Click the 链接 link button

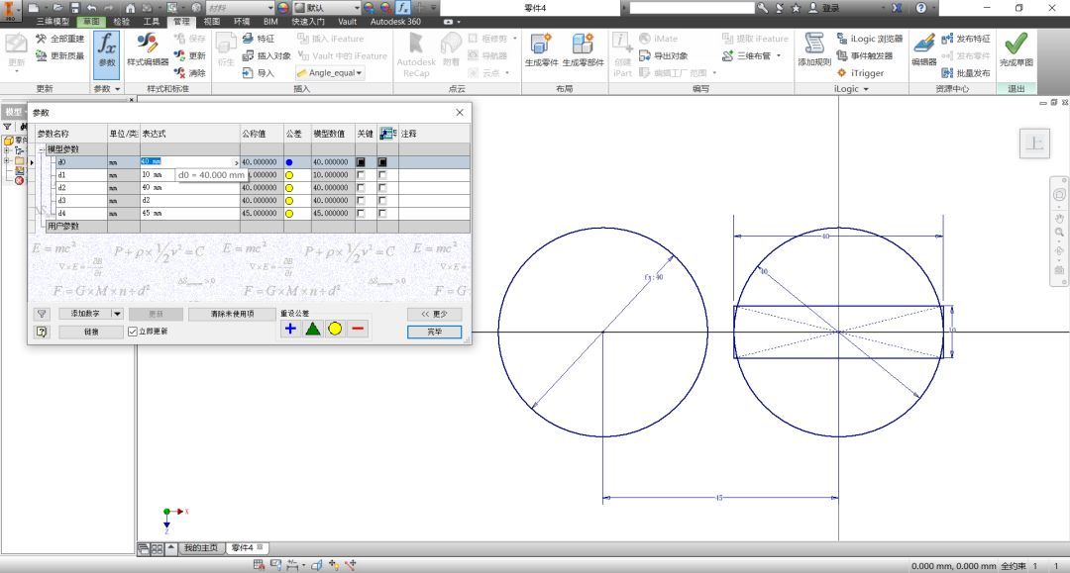point(91,332)
